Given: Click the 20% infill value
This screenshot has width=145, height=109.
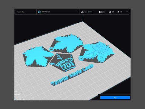Looking at the screenshot, I should pos(104,12).
